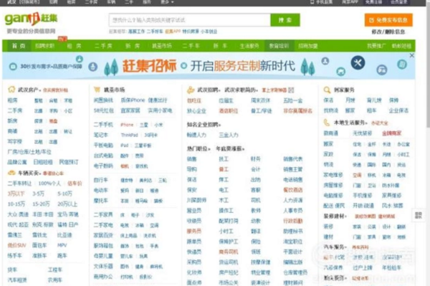Open the 笔记本 category link

click(x=100, y=135)
